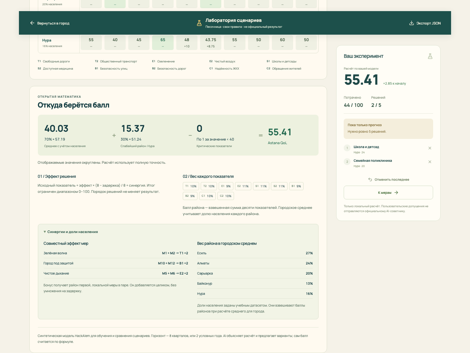Remove the Школа и детсад decision
470x353 pixels.
pyautogui.click(x=430, y=148)
